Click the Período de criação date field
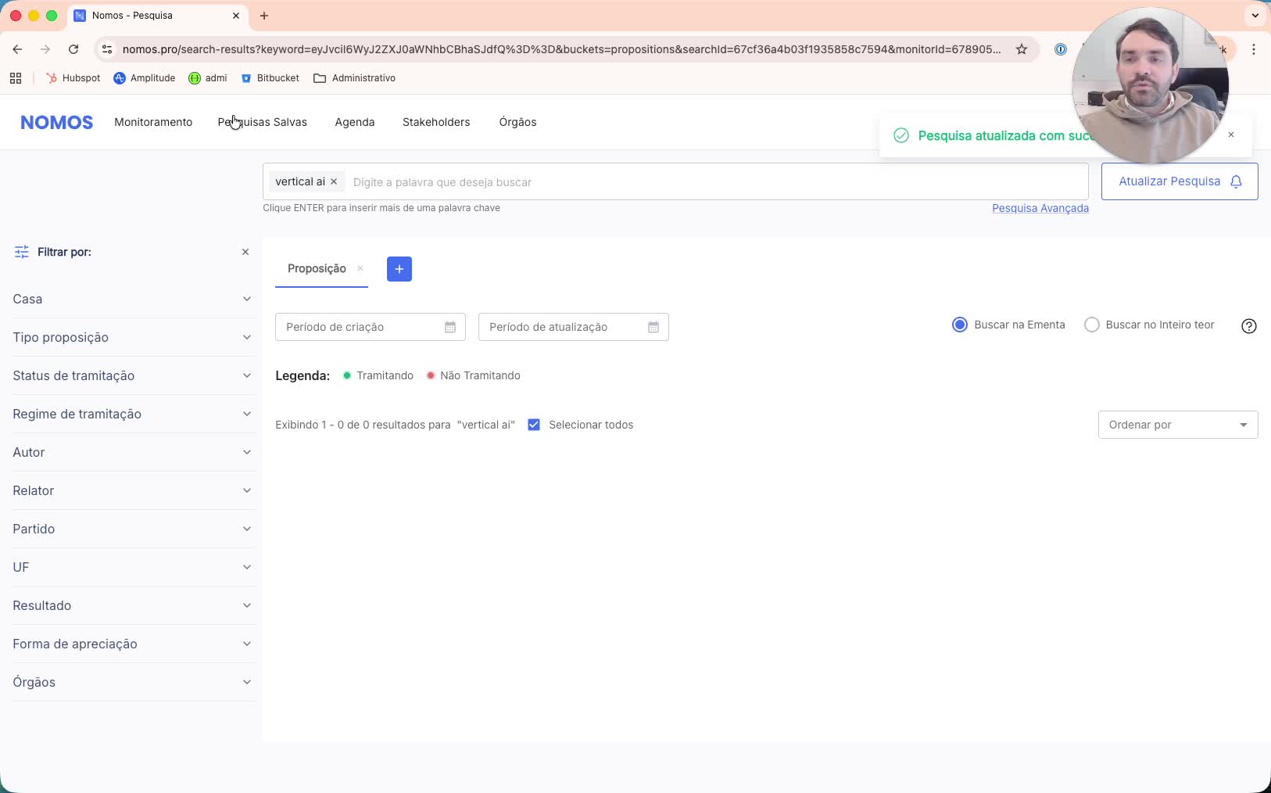1271x793 pixels. (x=370, y=327)
